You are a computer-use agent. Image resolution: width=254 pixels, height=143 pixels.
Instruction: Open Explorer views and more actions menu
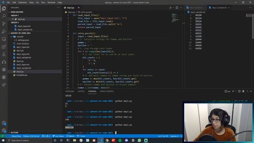(x=58, y=8)
